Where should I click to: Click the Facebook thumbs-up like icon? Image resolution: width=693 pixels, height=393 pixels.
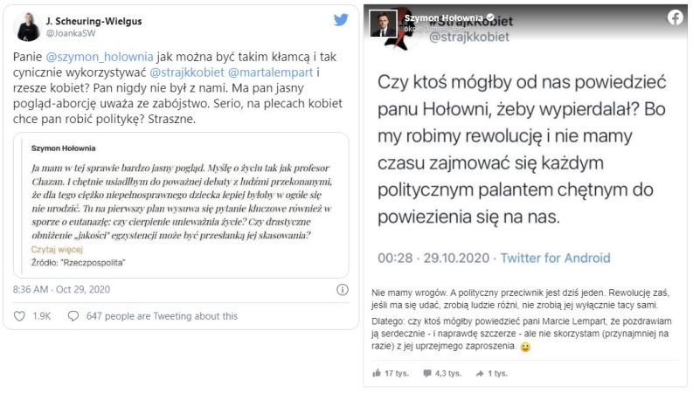pos(377,373)
